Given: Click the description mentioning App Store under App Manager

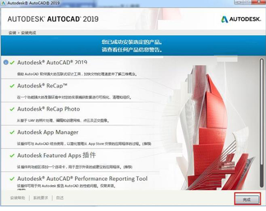Looking at the screenshot, I should [x=84, y=144].
